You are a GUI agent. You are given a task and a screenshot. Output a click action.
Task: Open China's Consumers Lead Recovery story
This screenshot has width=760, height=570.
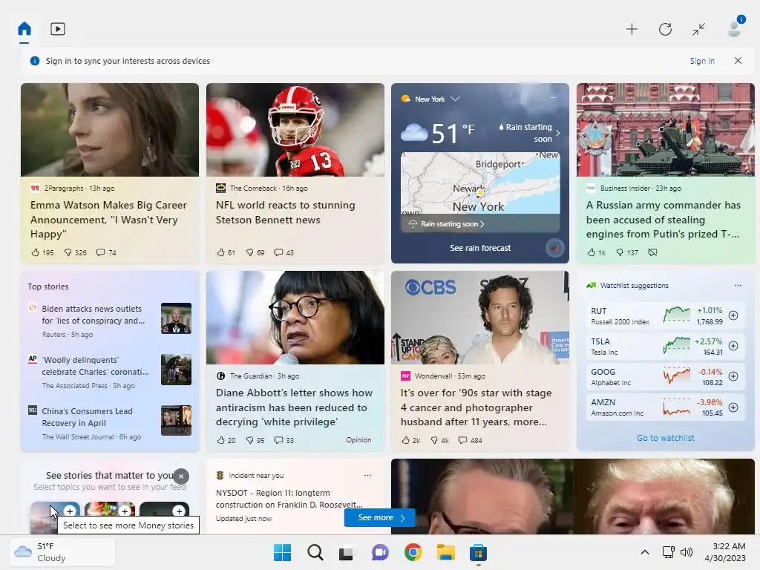point(88,417)
